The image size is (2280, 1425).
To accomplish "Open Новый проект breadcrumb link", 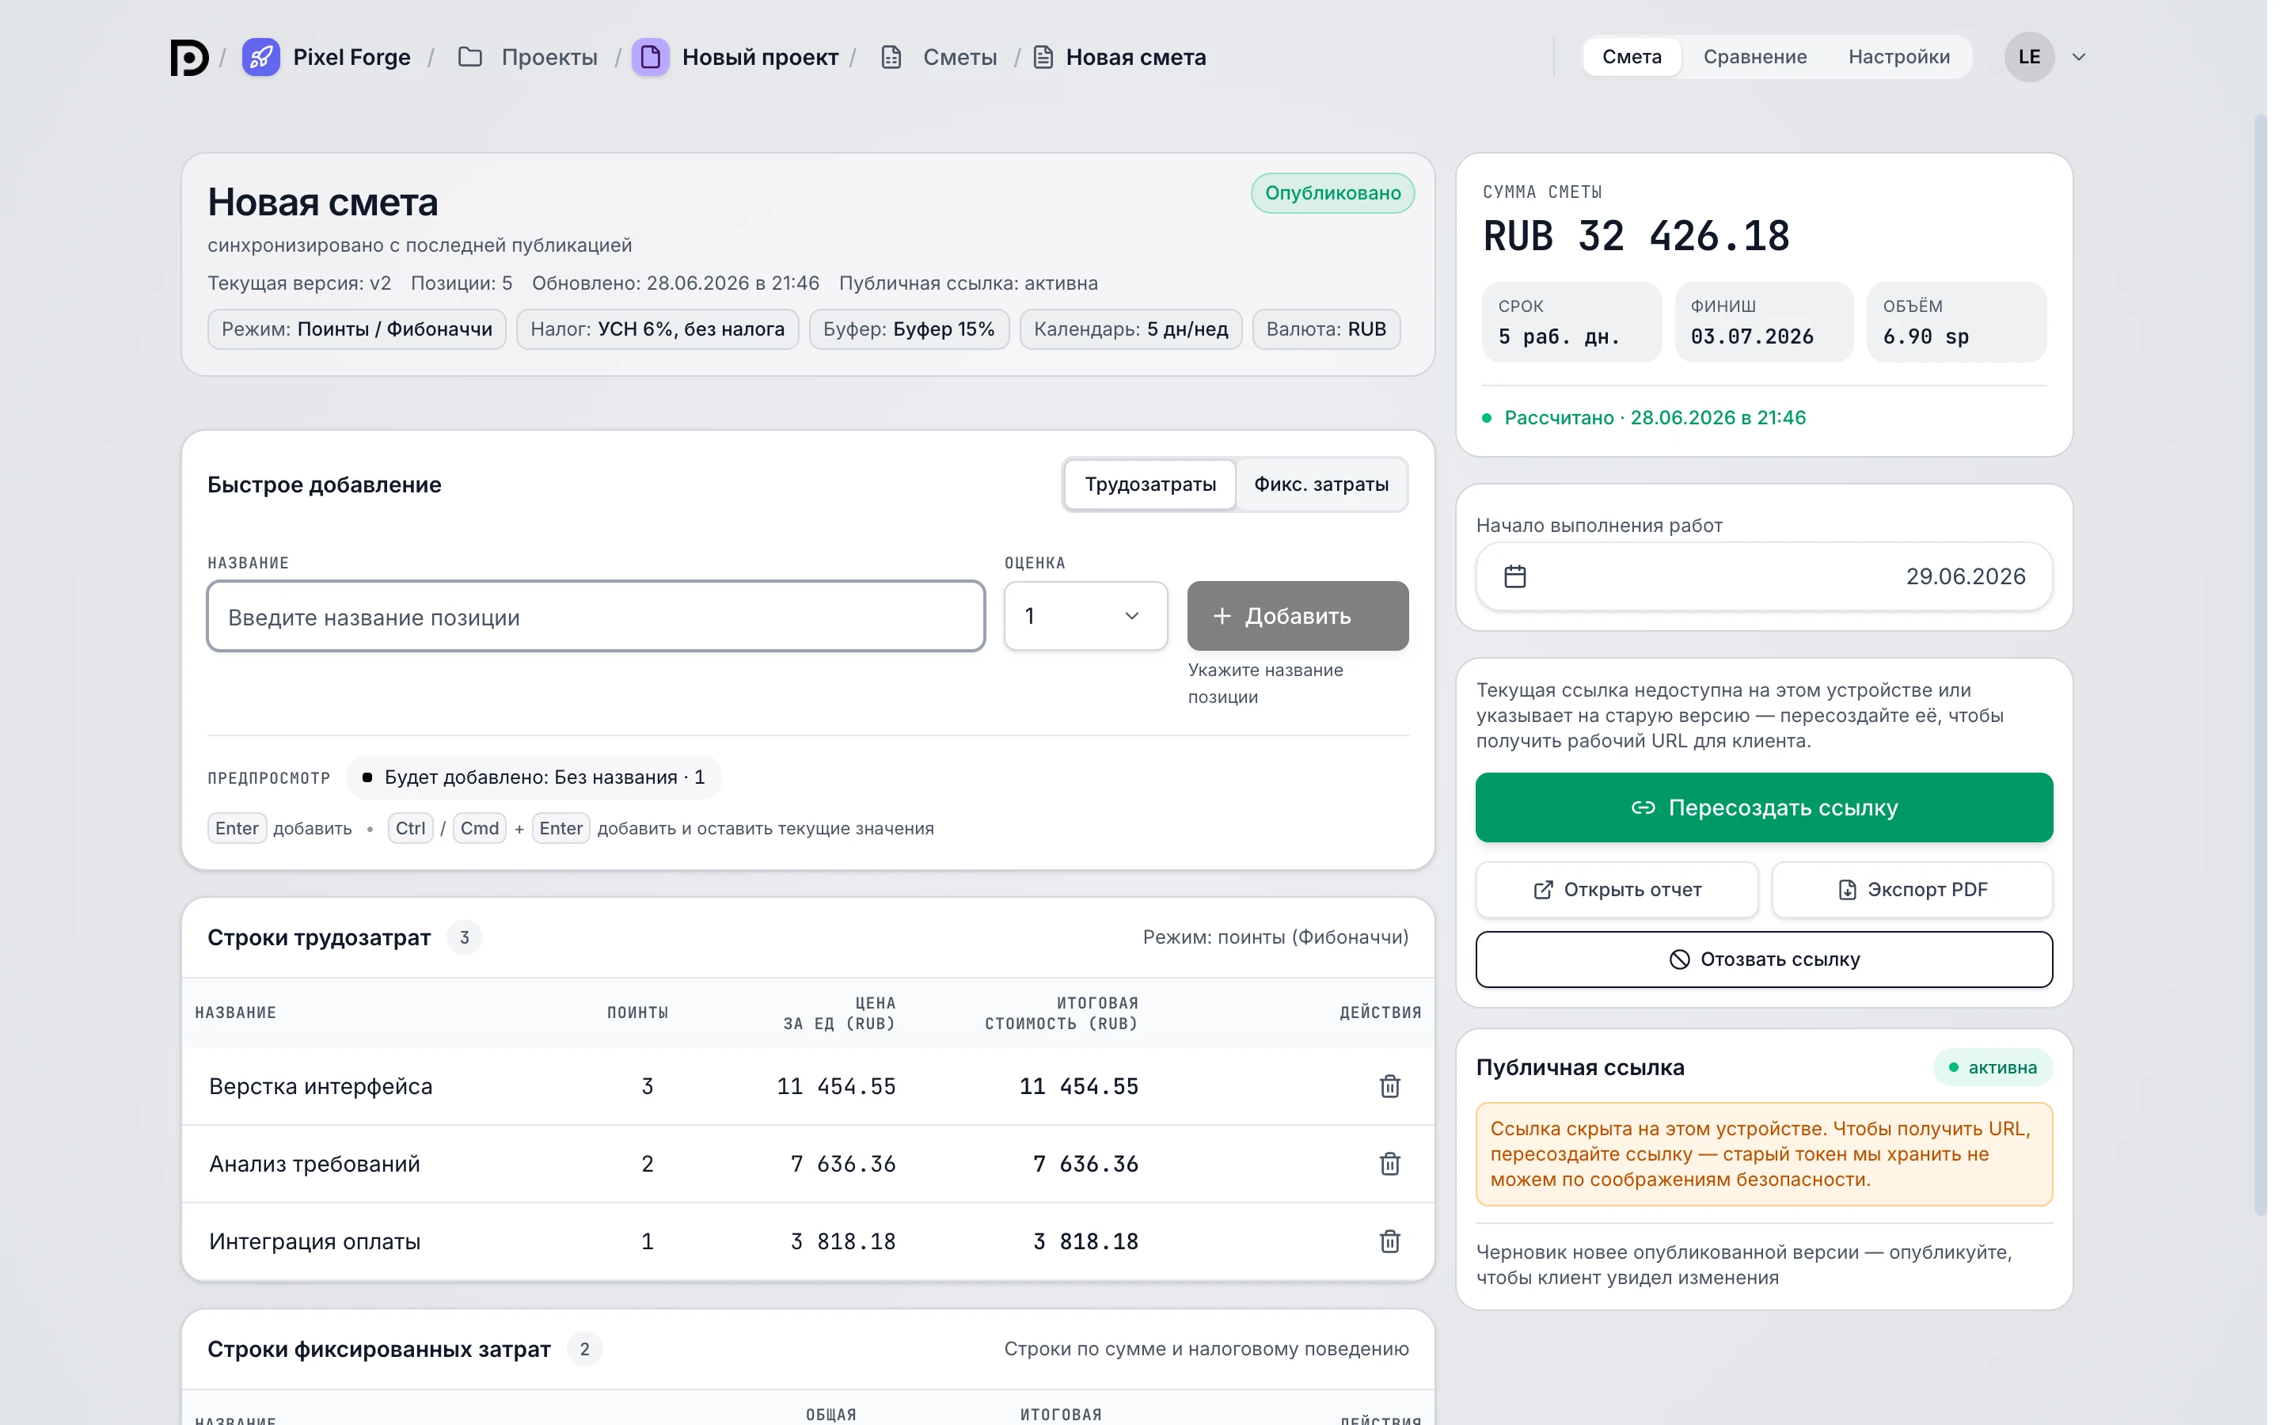I will click(760, 58).
